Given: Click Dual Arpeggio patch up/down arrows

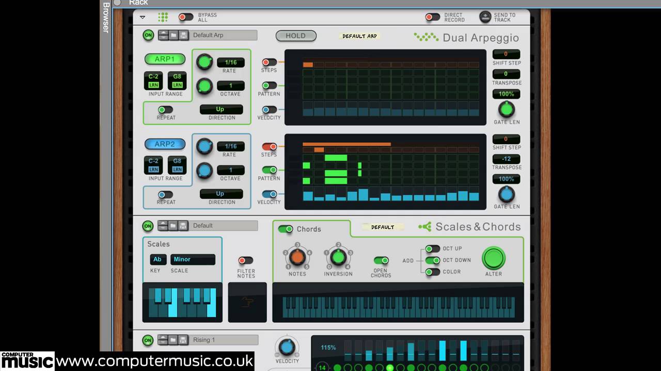Looking at the screenshot, I should (x=163, y=36).
